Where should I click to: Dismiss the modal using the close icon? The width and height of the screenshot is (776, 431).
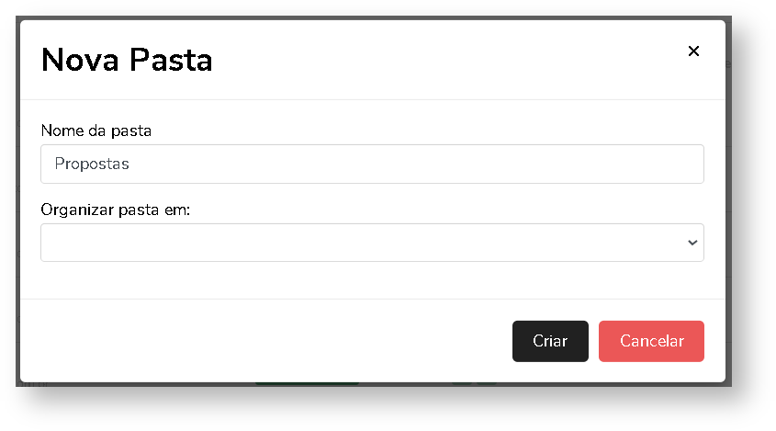point(693,51)
